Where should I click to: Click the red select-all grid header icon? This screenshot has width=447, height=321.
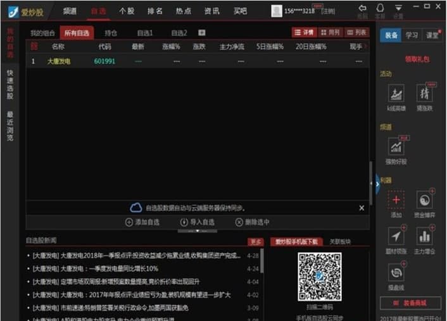point(34,46)
